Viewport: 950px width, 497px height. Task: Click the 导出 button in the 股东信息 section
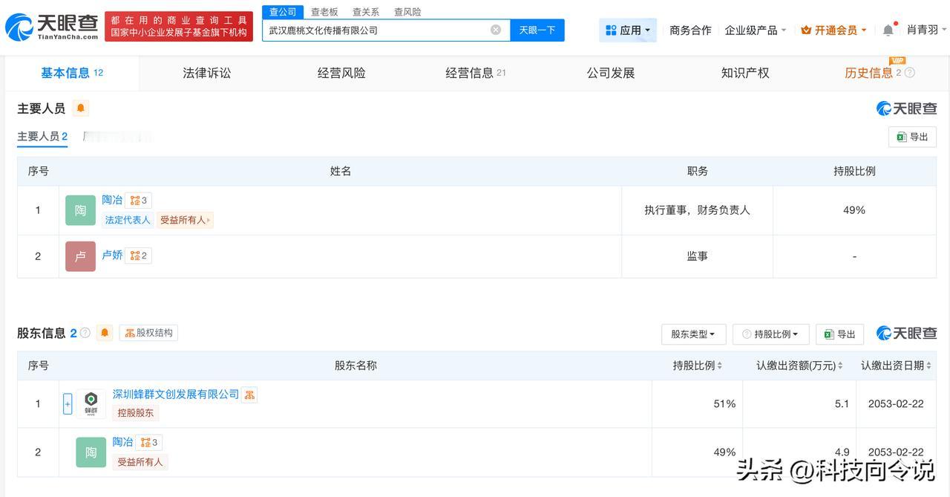tap(839, 334)
